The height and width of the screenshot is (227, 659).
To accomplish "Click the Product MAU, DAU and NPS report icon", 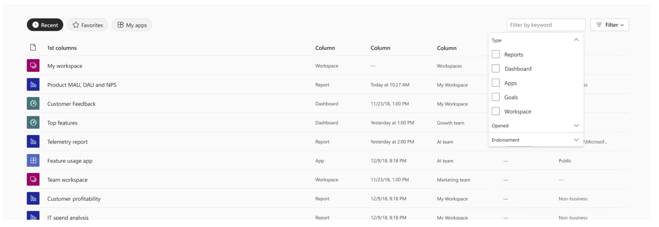I will (x=33, y=85).
